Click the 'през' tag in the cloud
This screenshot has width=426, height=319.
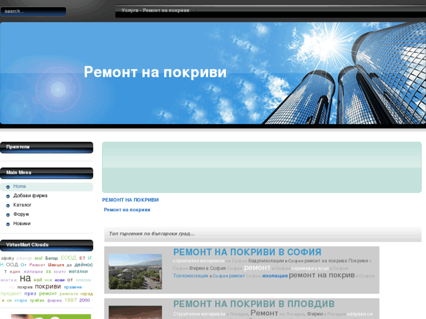(30, 294)
